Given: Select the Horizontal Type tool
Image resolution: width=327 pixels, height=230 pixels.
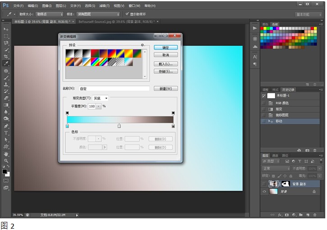Looking at the screenshot, I should click(x=6, y=133).
